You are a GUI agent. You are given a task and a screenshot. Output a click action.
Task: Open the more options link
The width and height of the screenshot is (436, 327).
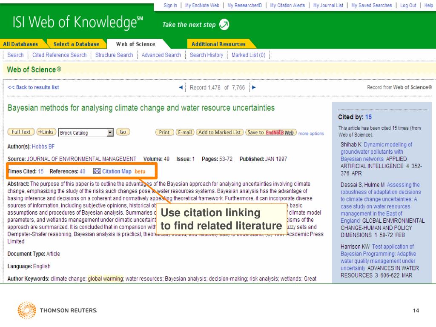coord(311,133)
